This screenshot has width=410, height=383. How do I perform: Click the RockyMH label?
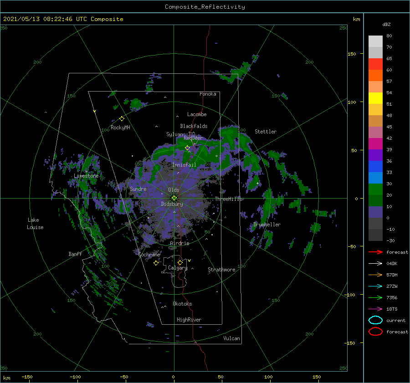click(120, 128)
